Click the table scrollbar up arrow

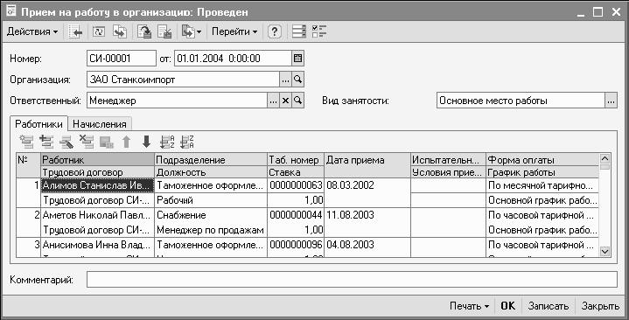click(x=605, y=158)
